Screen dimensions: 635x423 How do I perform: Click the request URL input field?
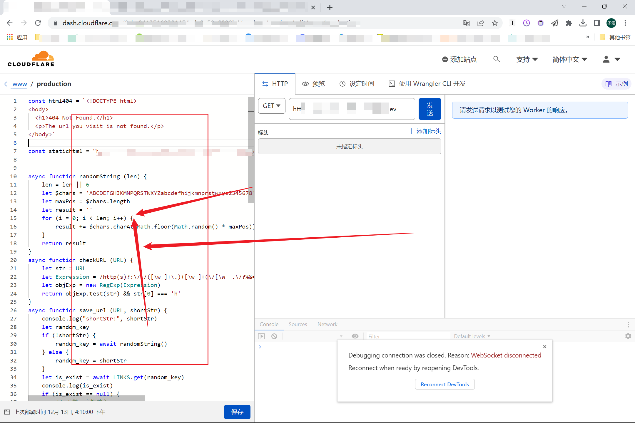click(x=352, y=109)
